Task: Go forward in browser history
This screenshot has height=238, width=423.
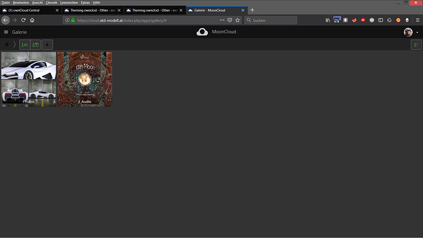Action: pos(15,20)
